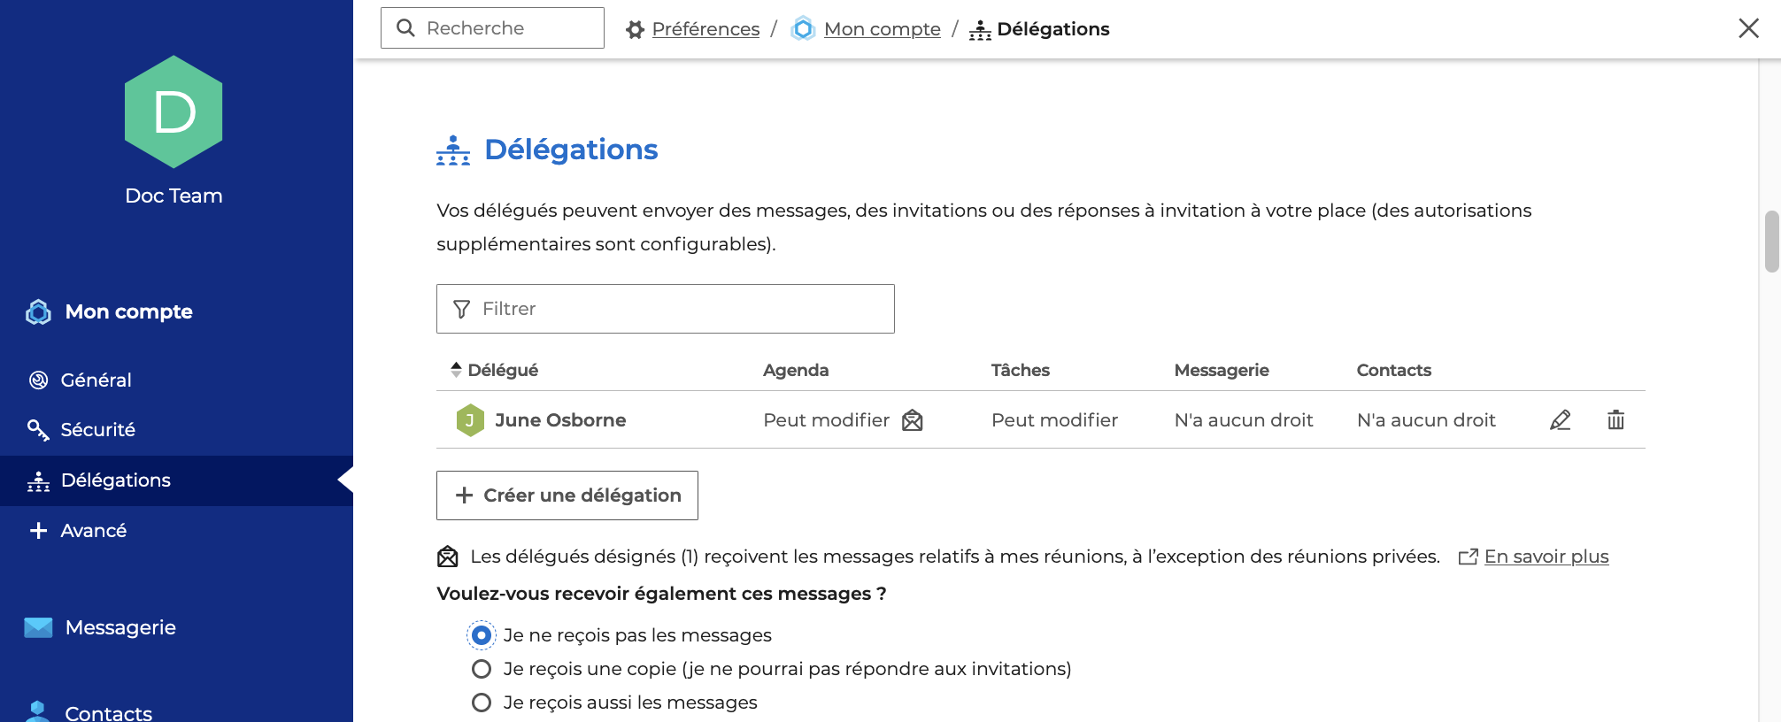Open the Mon compte sidebar section
The height and width of the screenshot is (722, 1781).
coord(128,311)
